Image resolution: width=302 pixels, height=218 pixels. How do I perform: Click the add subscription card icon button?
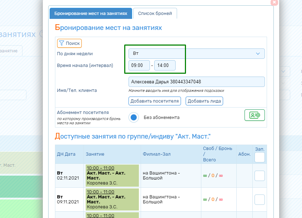click(x=255, y=115)
